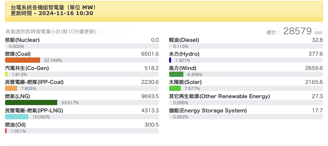Screen dimensions: 328x146
Task: Click the Coal percentage 22.749%
Action: click(x=53, y=60)
